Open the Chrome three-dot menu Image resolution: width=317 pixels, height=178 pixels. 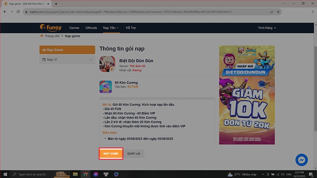[x=313, y=12]
